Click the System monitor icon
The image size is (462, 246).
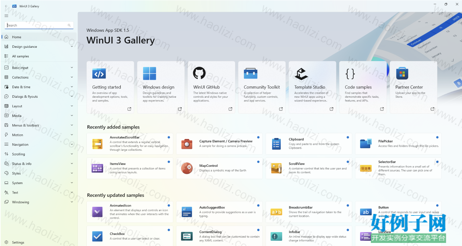(x=6, y=183)
